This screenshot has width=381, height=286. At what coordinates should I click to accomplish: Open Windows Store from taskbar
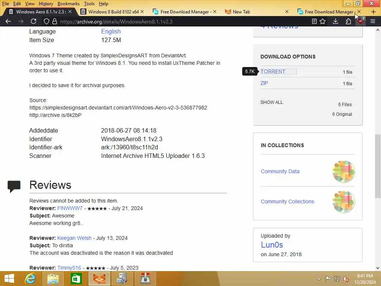76,279
